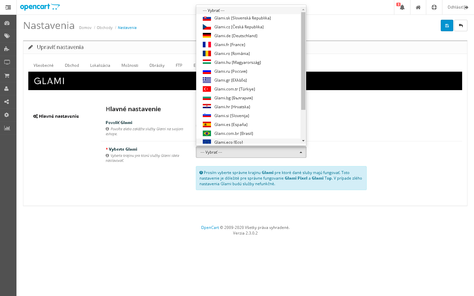Click the 'Povoliť Glami' label
The width and height of the screenshot is (474, 296).
tap(119, 123)
